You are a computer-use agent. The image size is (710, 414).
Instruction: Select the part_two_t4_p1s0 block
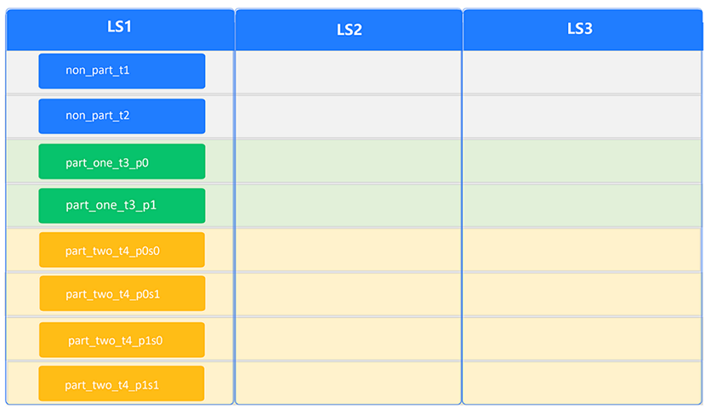click(x=122, y=340)
